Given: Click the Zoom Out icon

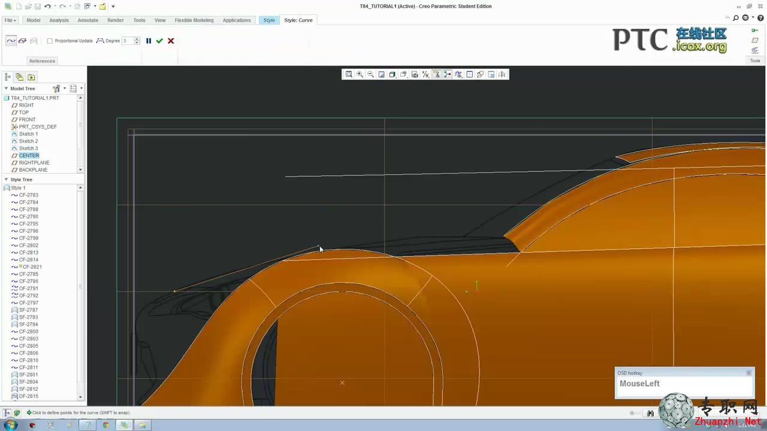Looking at the screenshot, I should tap(370, 74).
